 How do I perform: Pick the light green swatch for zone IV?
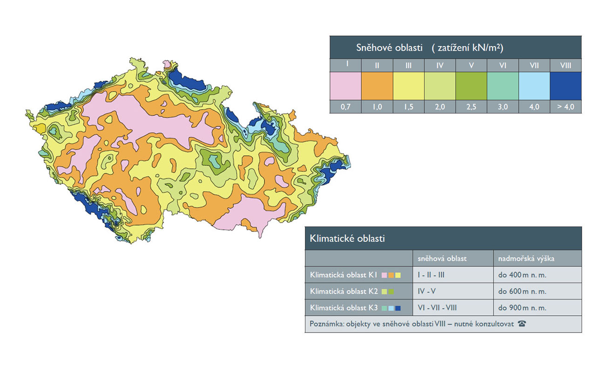440,86
